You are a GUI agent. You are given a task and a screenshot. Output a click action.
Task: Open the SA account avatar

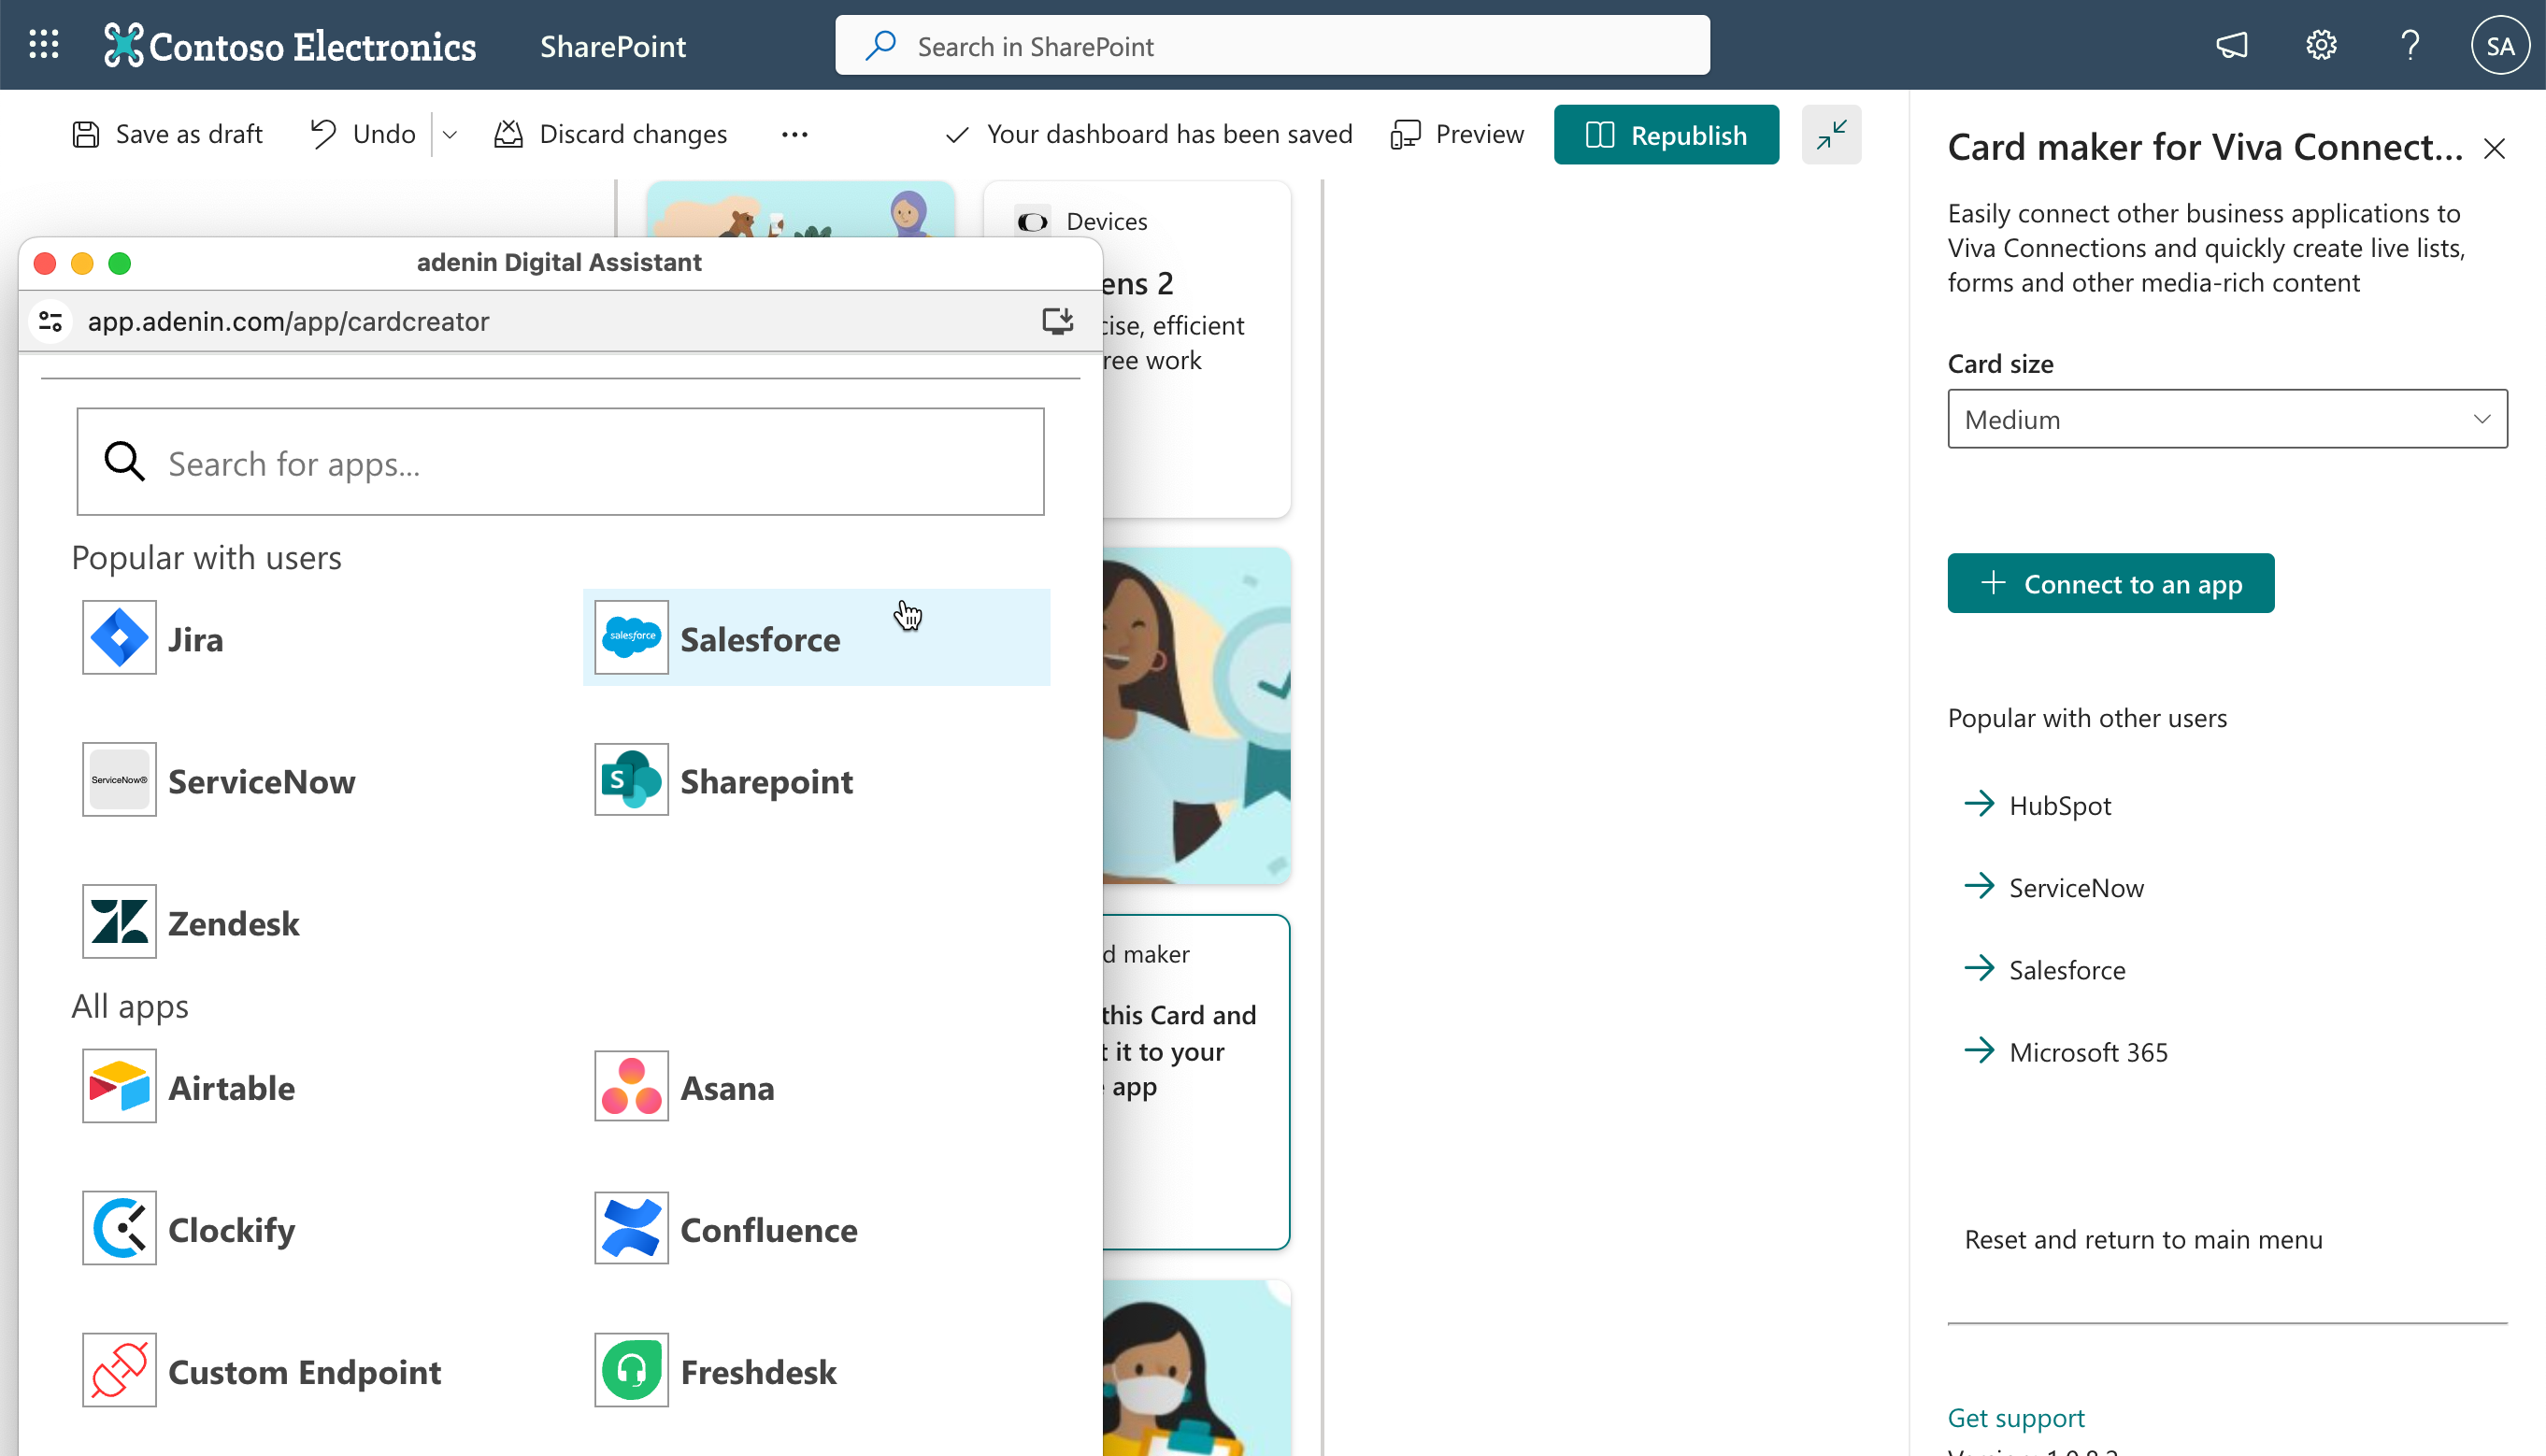tap(2500, 46)
